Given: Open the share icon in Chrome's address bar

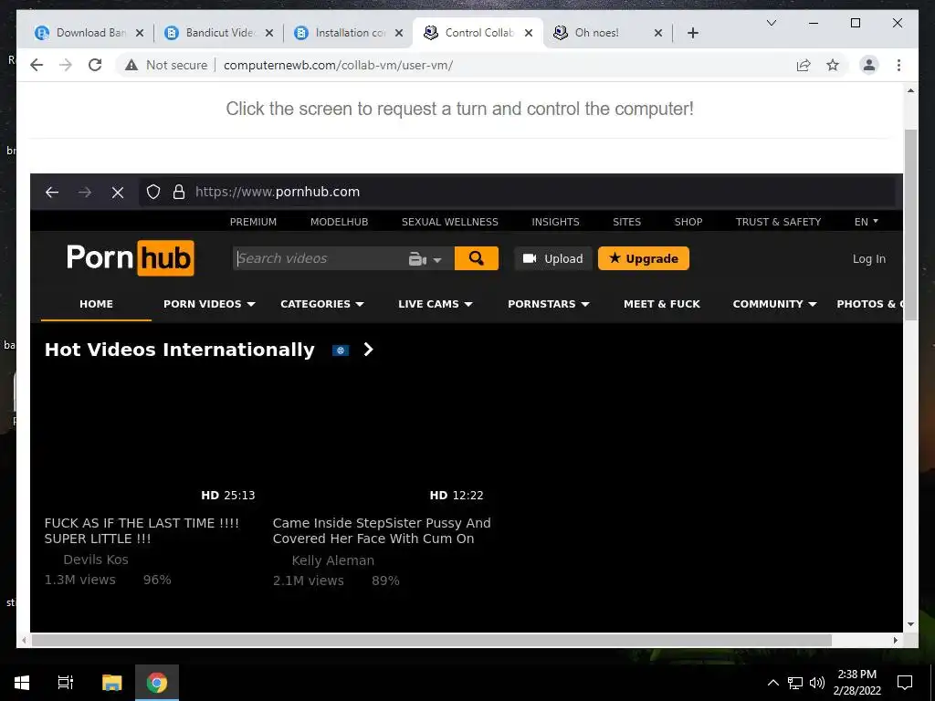Looking at the screenshot, I should coord(804,65).
